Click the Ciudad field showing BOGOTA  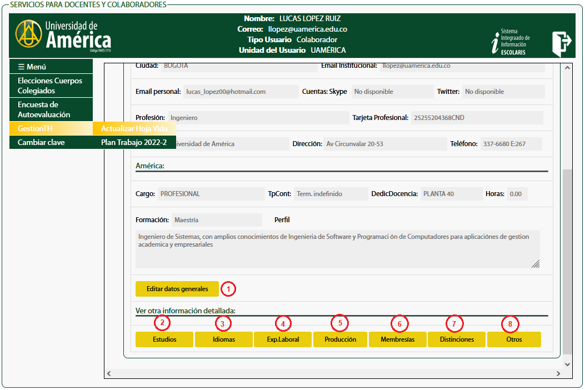[239, 67]
